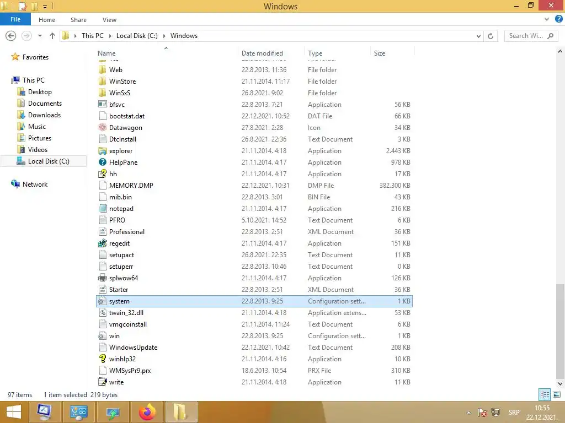This screenshot has width=565, height=423.
Task: Select the HelpPane application icon
Action: pos(103,162)
